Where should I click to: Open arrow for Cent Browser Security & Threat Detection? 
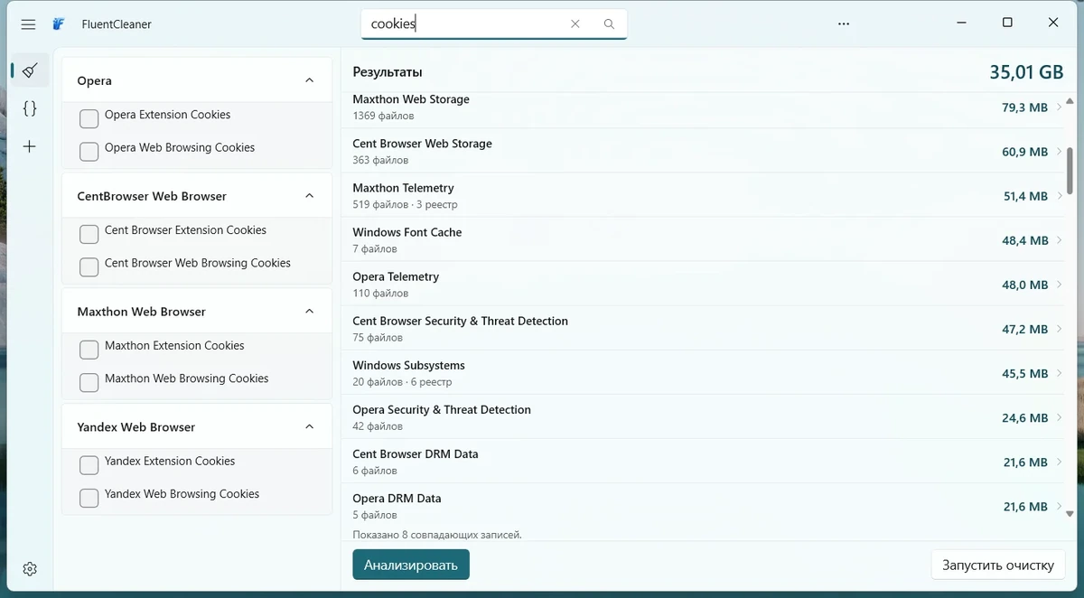1060,329
